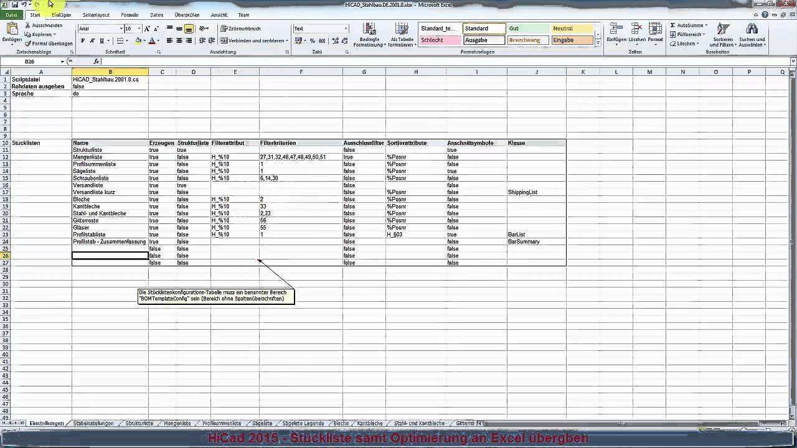Open the font name dropdown showing Arial
Image resolution: width=797 pixels, height=448 pixels.
pos(121,29)
